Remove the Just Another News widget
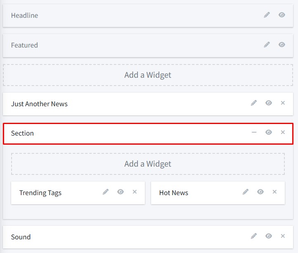This screenshot has width=298, height=253. [x=283, y=103]
